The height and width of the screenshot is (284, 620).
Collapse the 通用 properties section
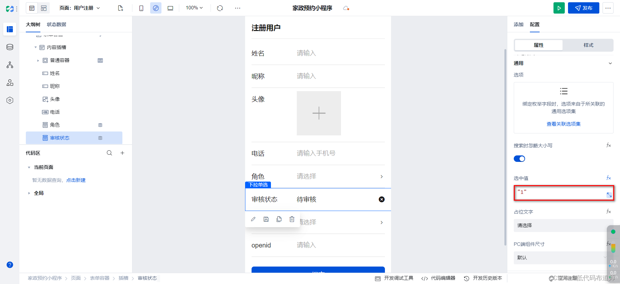[x=610, y=63]
